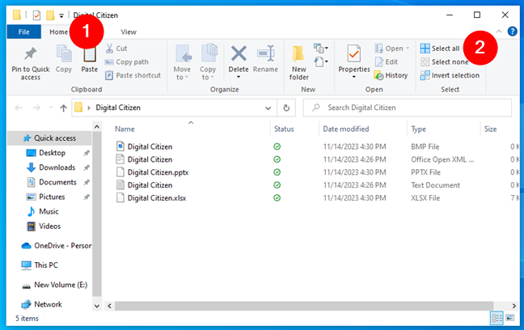Click the Digital Citizen address path
This screenshot has width=524, height=330.
pyautogui.click(x=118, y=108)
